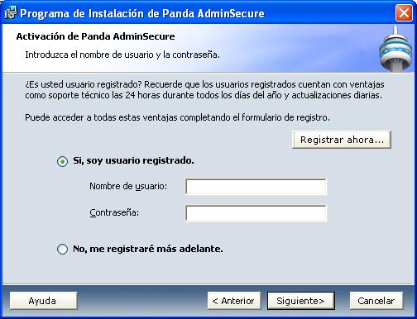This screenshot has width=417, height=319.
Task: Open help with the Ayuda button
Action: click(43, 301)
